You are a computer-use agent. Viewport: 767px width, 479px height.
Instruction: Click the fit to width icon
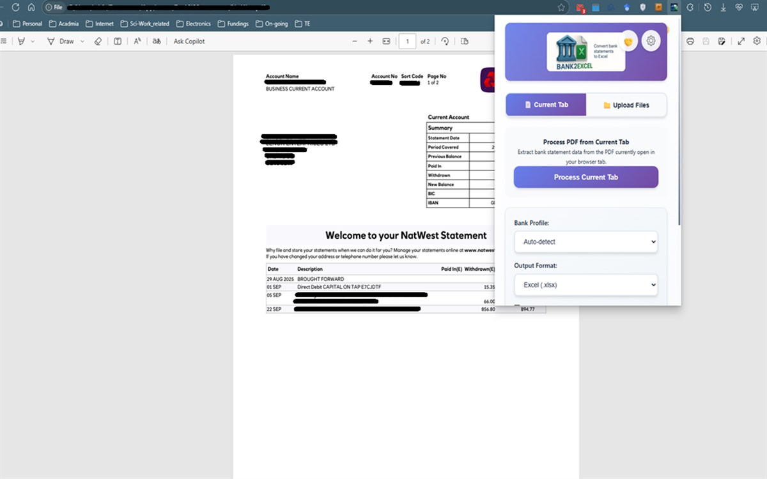[x=386, y=41]
